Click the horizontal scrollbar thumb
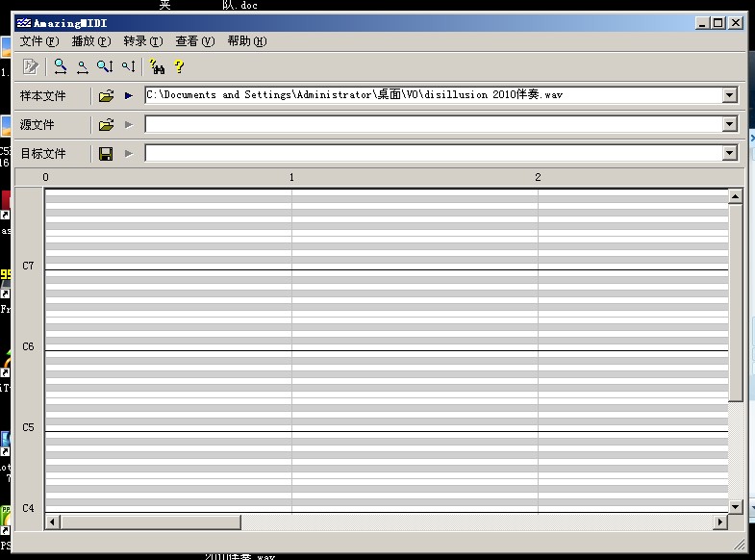 pyautogui.click(x=150, y=522)
